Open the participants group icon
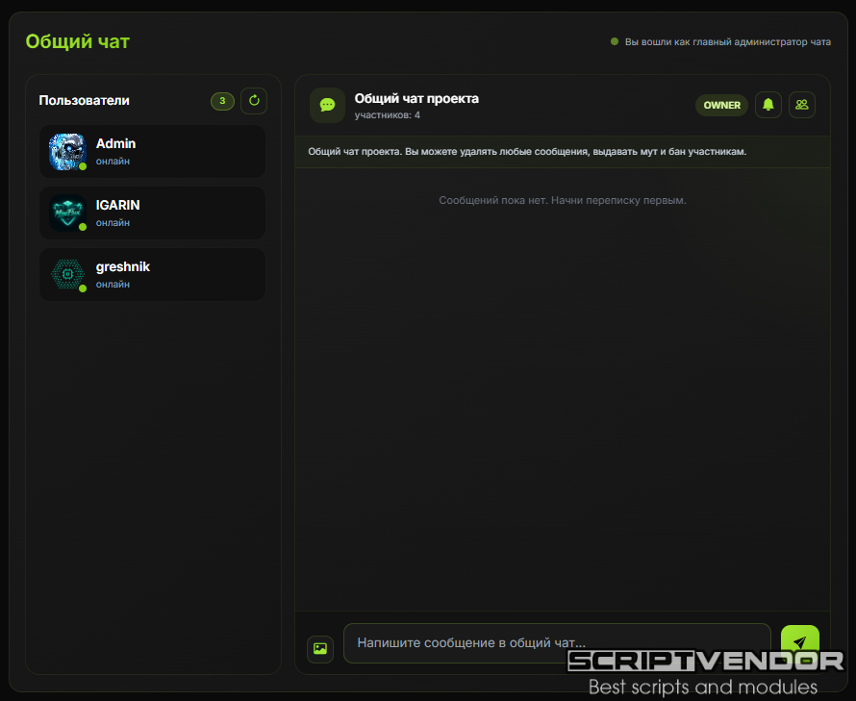856x701 pixels. (802, 105)
